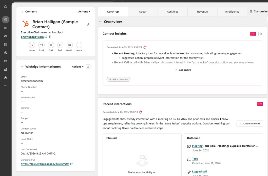This screenshot has height=176, width=268.
Task: Open settings gear for Wichtige Informationen card
Action: (x=88, y=67)
